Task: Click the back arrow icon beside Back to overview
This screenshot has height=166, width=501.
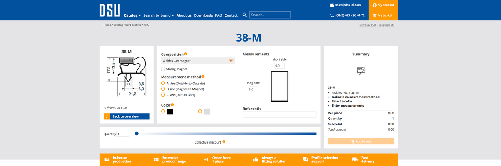Action: click(x=106, y=116)
